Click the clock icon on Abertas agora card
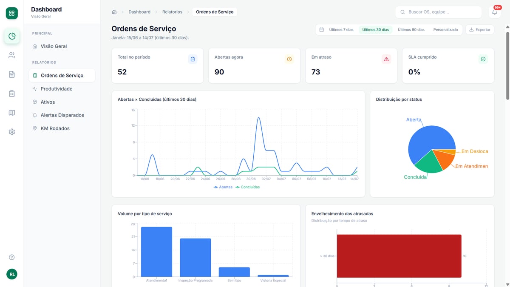This screenshot has width=510, height=287. [289, 59]
